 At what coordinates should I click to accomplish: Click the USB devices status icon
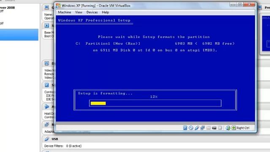click(197, 128)
